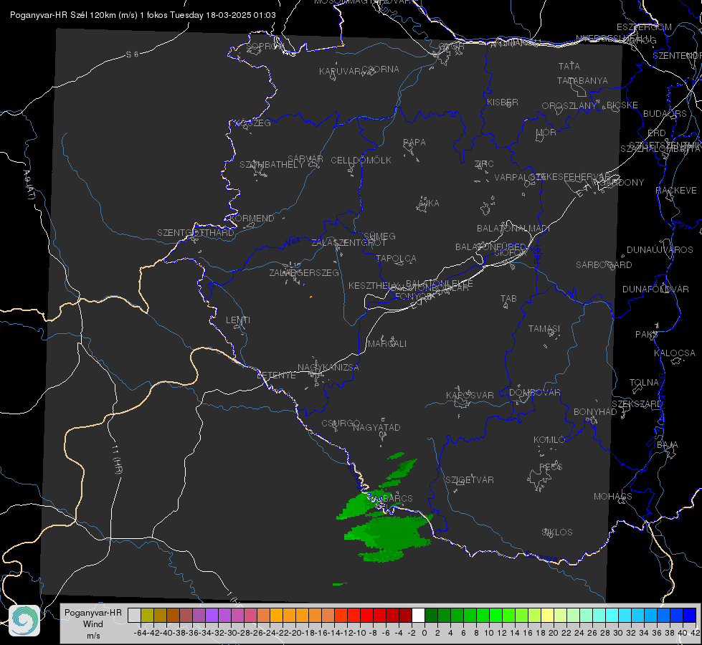
Task: Click the BARCS town label
Action: click(x=397, y=498)
